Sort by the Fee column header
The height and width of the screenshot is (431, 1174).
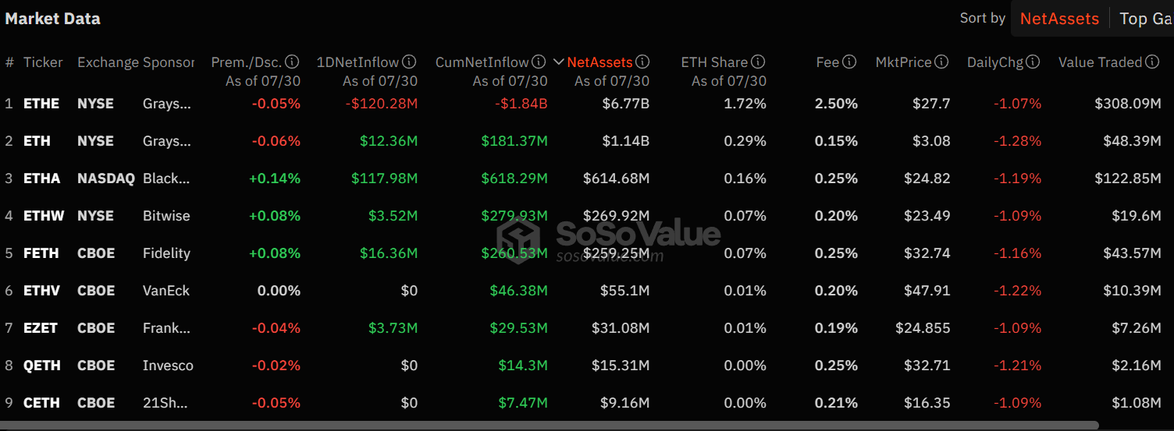(x=827, y=62)
